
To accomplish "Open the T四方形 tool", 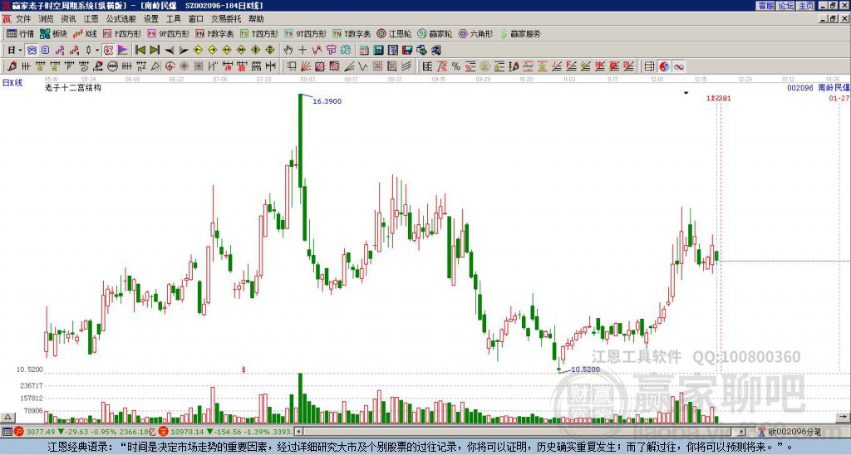I will coord(259,33).
